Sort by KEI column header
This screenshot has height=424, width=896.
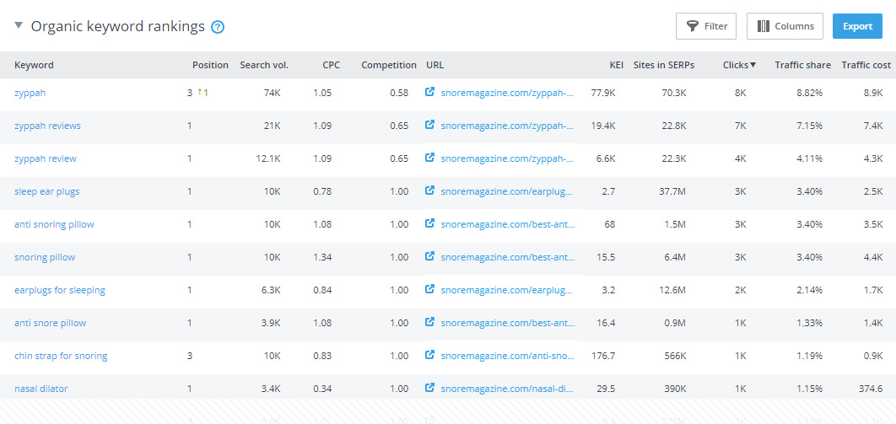[x=616, y=65]
